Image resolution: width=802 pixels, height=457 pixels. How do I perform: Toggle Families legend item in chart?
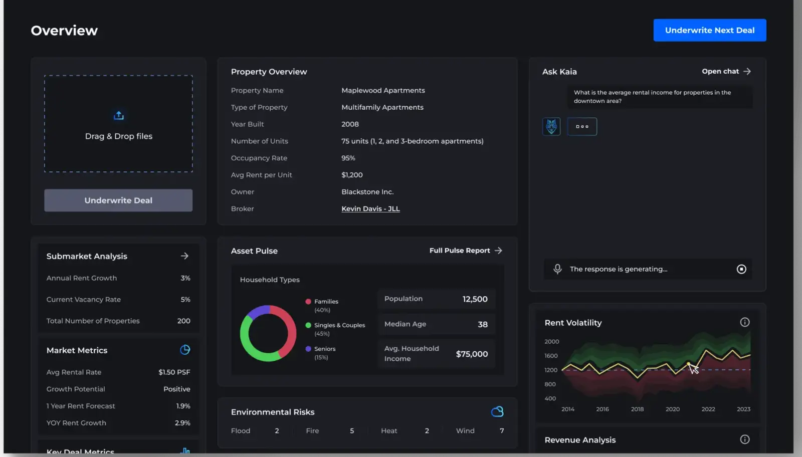pyautogui.click(x=326, y=302)
